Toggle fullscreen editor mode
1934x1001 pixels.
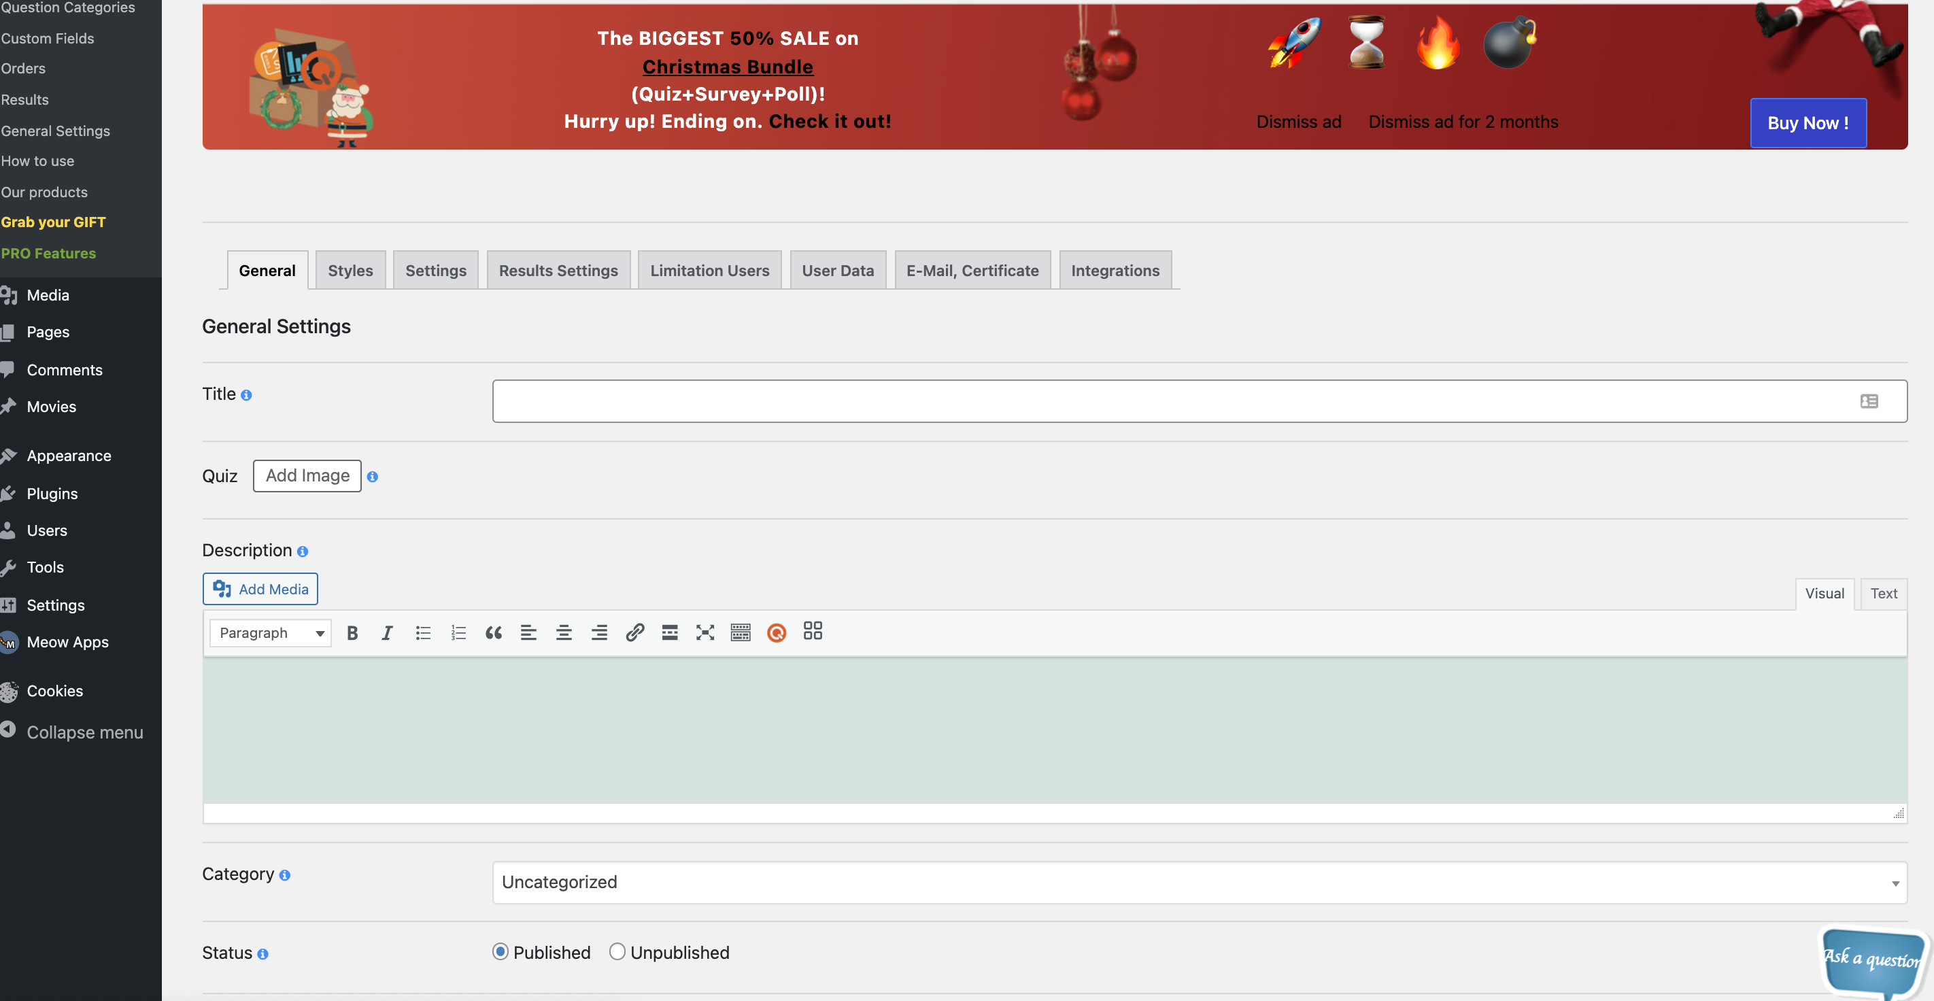[x=705, y=632]
